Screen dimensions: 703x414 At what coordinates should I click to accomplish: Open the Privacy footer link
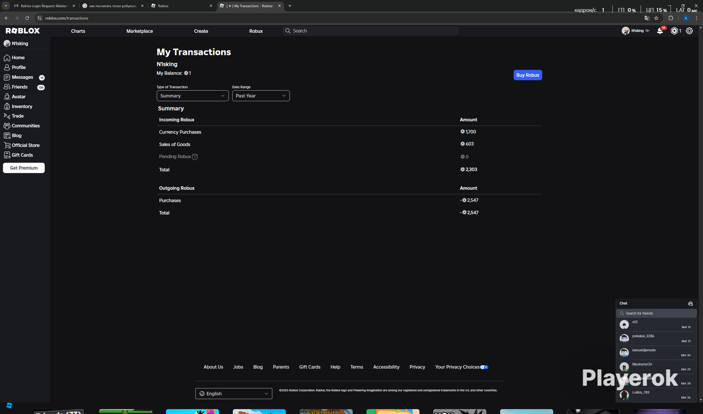[x=417, y=367]
